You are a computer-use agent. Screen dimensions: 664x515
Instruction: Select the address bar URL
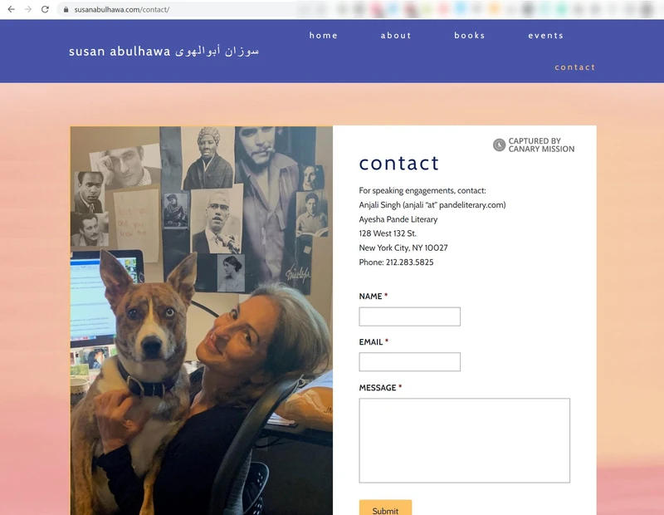point(122,9)
